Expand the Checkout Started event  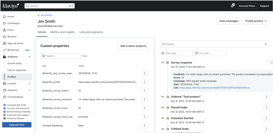point(163,118)
